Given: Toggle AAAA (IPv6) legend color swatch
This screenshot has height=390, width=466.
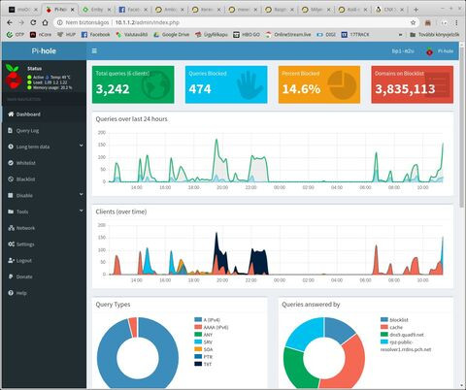Looking at the screenshot, I should [x=198, y=327].
